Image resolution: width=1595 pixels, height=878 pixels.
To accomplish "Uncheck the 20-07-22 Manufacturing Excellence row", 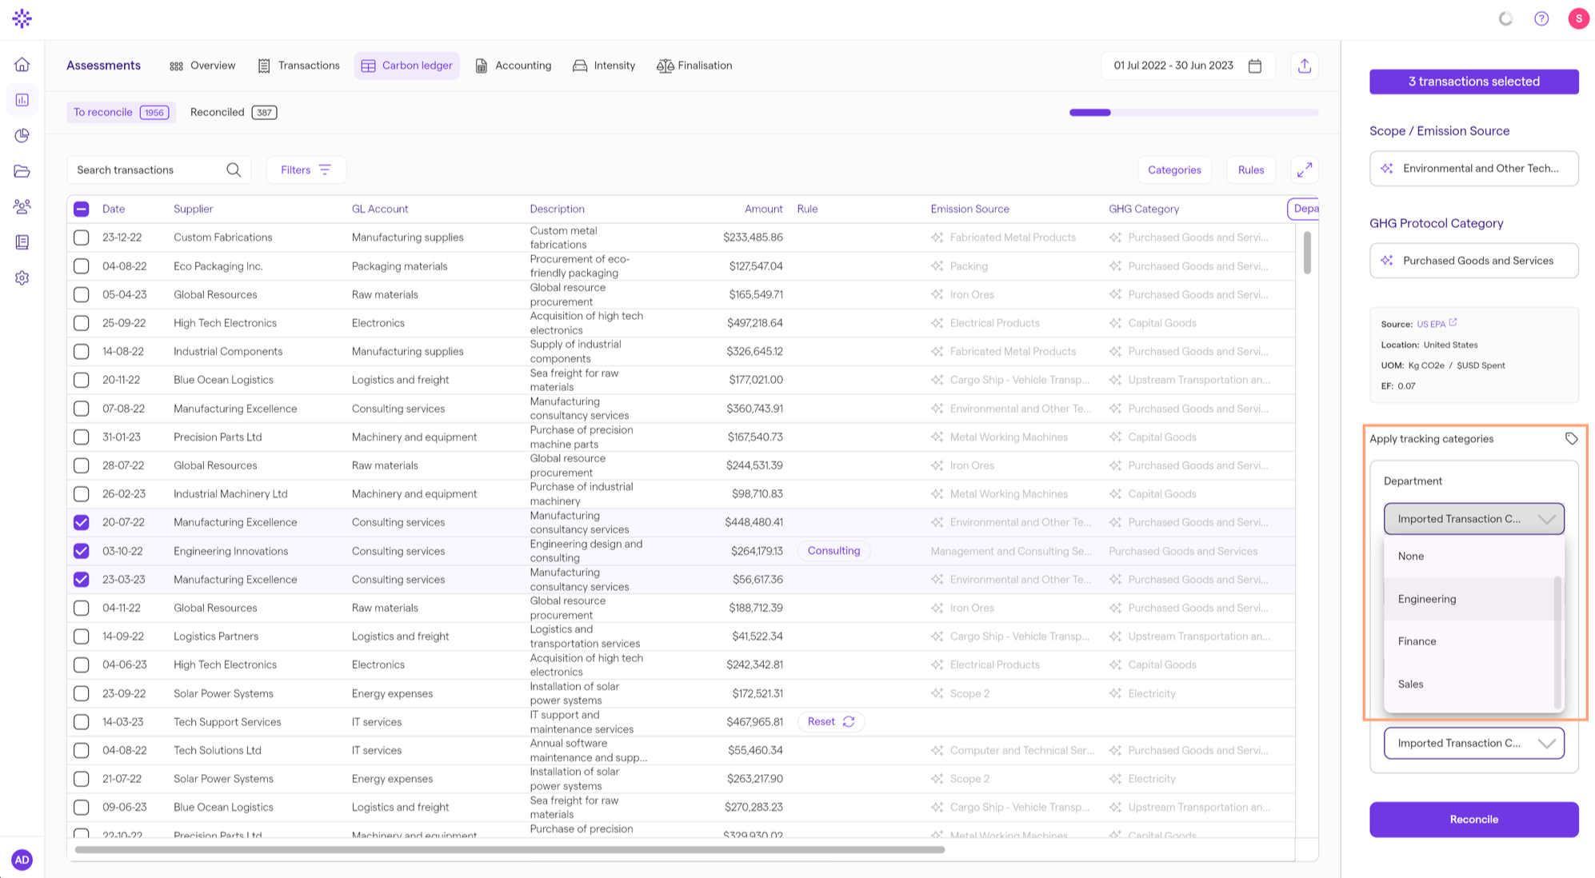I will [82, 522].
